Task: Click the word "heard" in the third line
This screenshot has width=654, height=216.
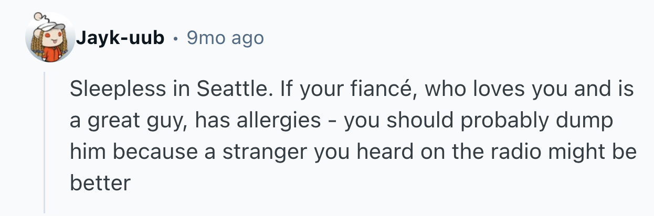Action: pyautogui.click(x=374, y=152)
